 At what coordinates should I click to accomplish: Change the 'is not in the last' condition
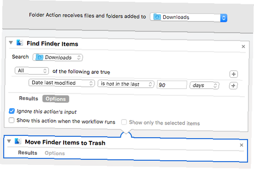126,84
